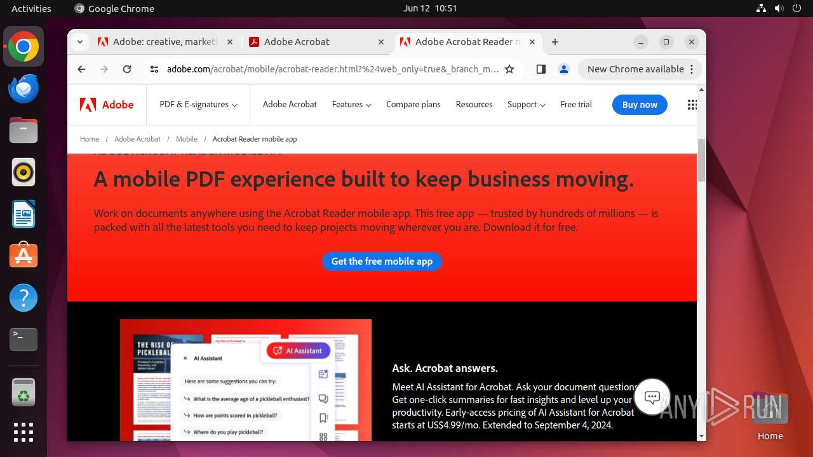Toggle Chrome side panel icon
Viewport: 813px width, 457px height.
tap(541, 69)
